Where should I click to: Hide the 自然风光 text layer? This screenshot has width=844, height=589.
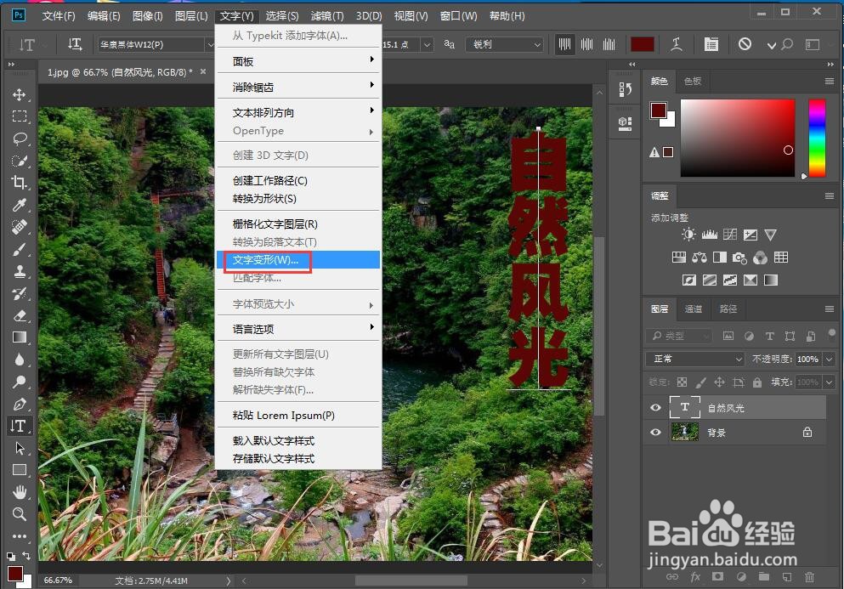[x=654, y=407]
